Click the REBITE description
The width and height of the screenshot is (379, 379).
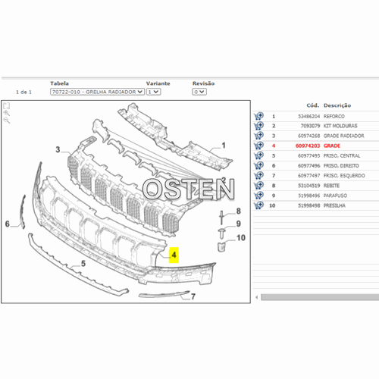[x=331, y=186]
